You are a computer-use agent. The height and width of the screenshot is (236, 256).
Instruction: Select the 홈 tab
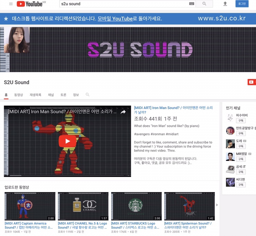[x=6, y=95]
